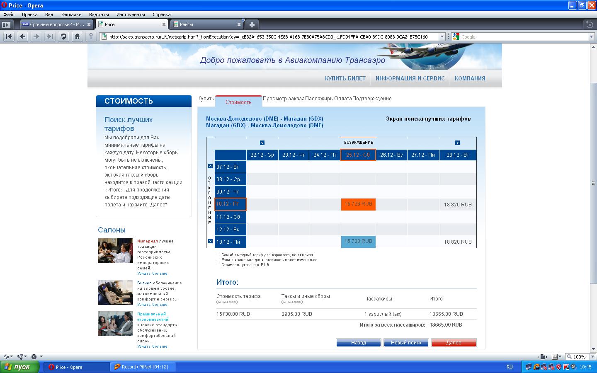Click Узнать больше under Империал
This screenshot has height=373, width=597.
tap(153, 274)
